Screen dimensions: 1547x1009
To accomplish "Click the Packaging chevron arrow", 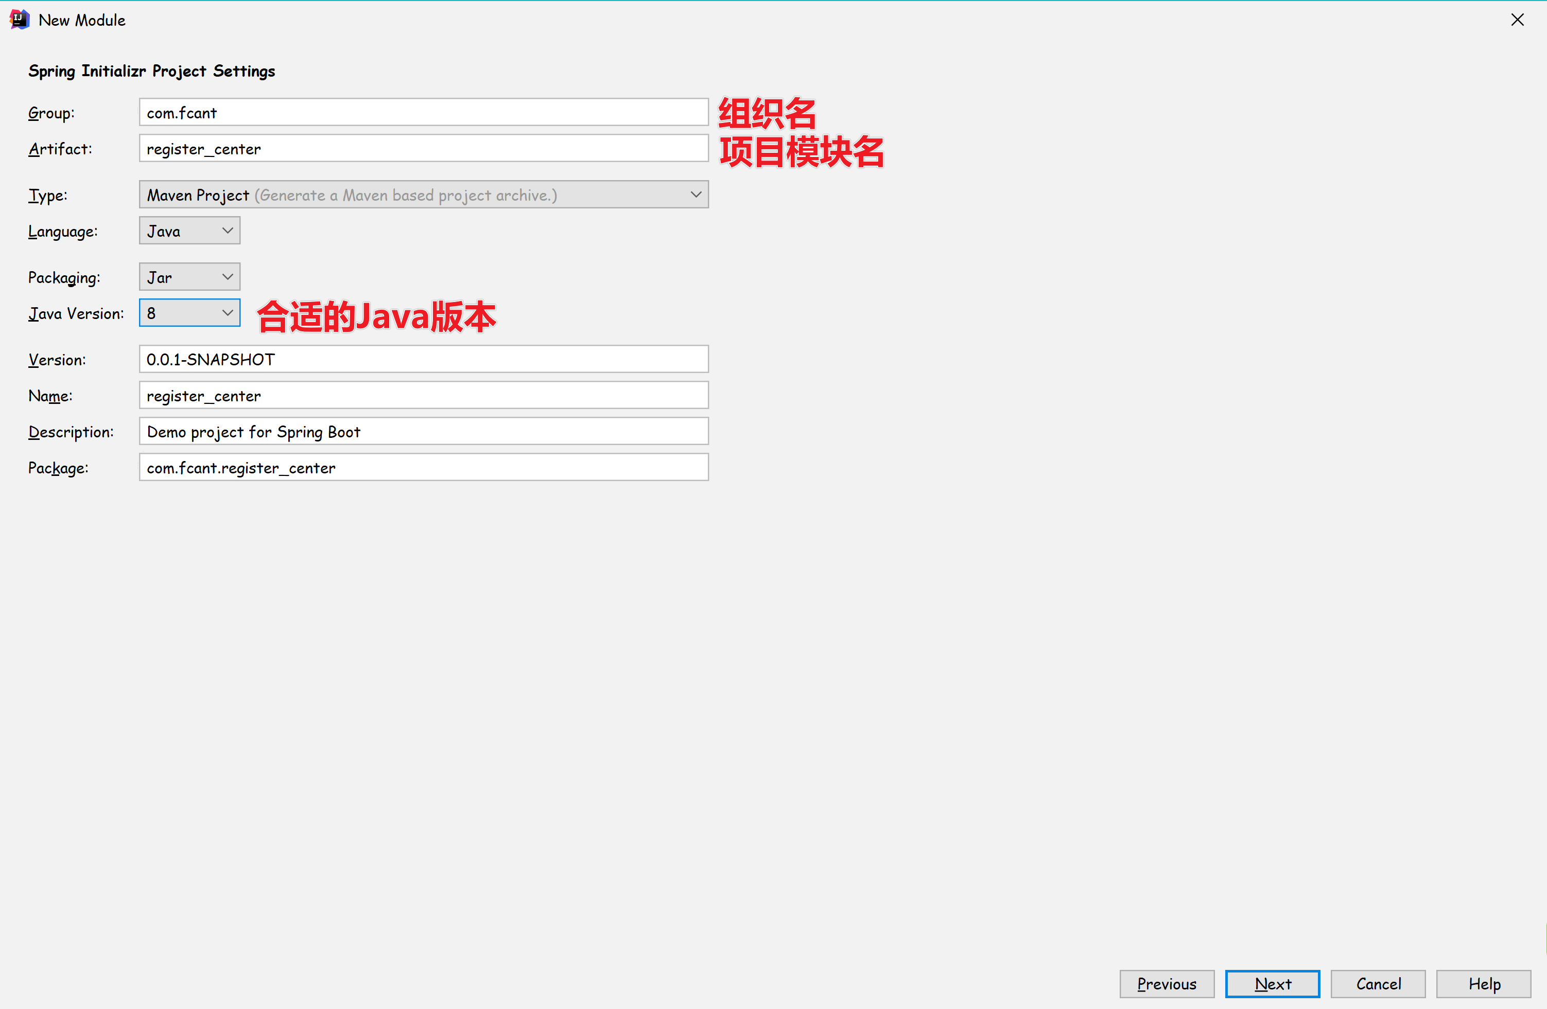I will [x=227, y=277].
